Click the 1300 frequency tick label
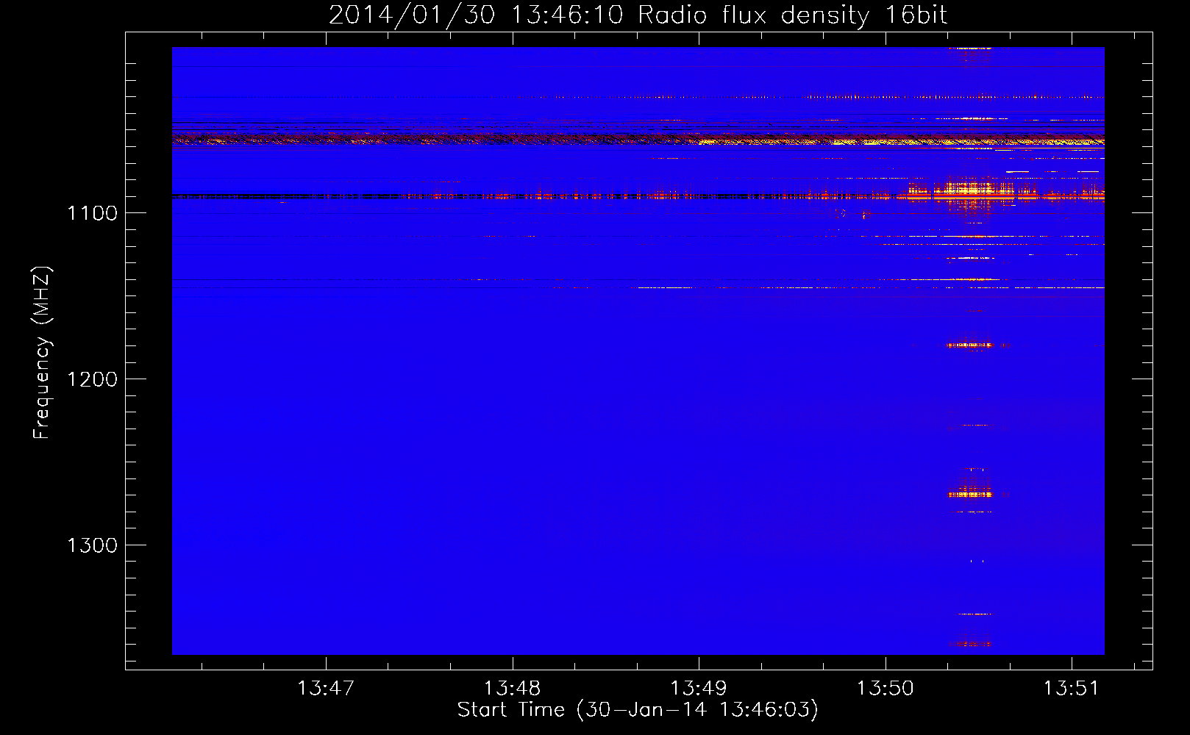This screenshot has width=1190, height=735. click(x=93, y=545)
